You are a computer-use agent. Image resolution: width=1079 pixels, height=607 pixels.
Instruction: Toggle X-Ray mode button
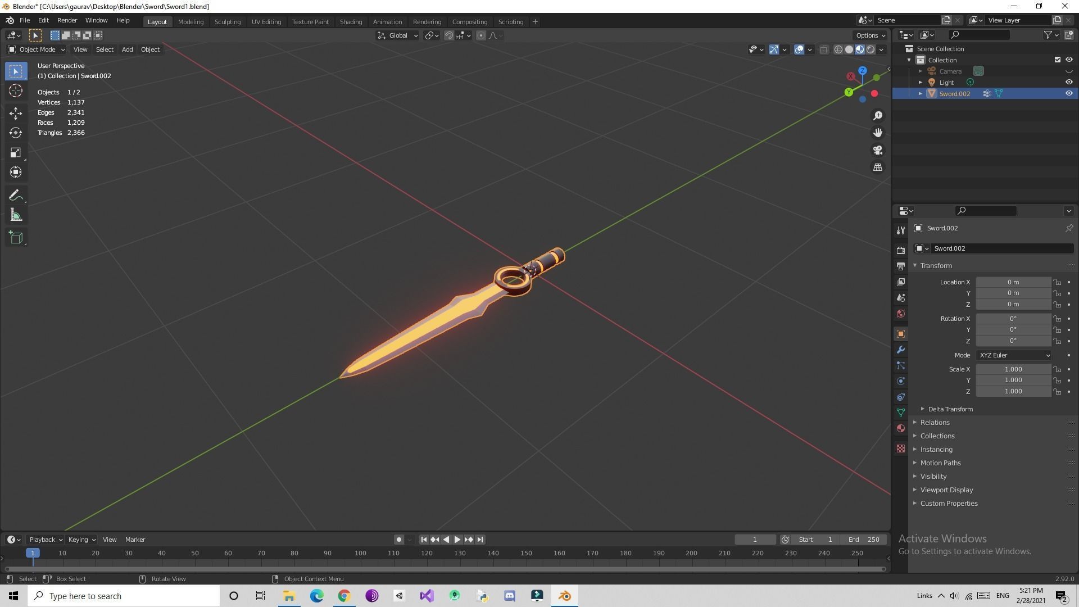[824, 49]
